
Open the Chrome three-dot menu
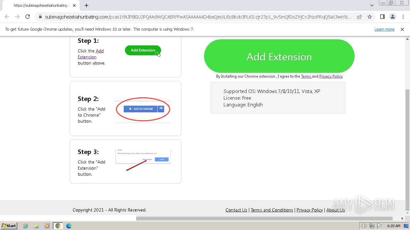[403, 17]
